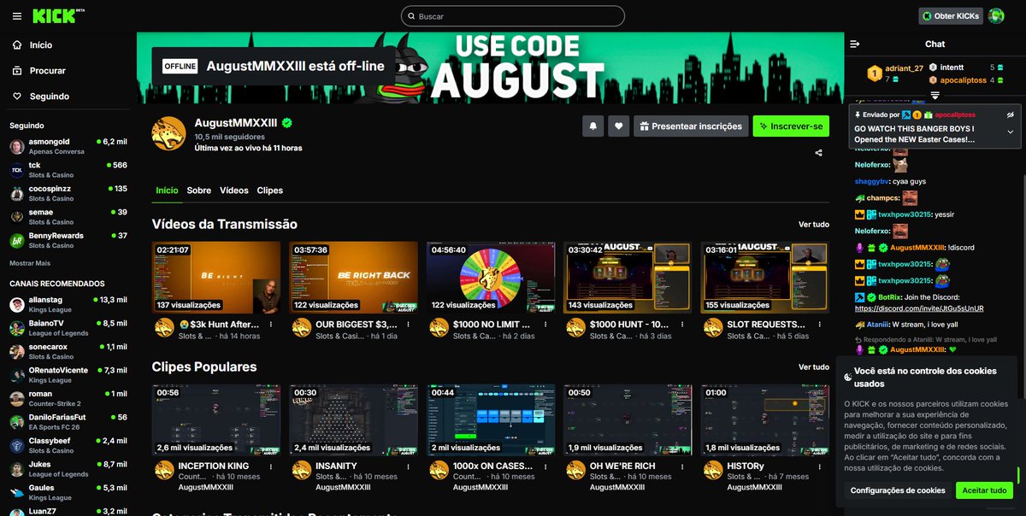Click Ver tudo for Clipes Populares

[x=814, y=367]
